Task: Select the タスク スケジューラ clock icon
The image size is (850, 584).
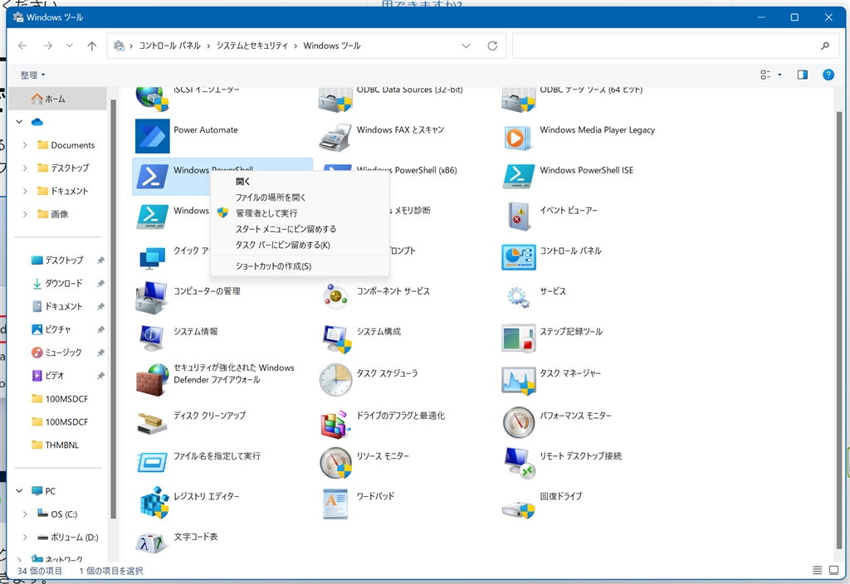Action: pos(335,380)
